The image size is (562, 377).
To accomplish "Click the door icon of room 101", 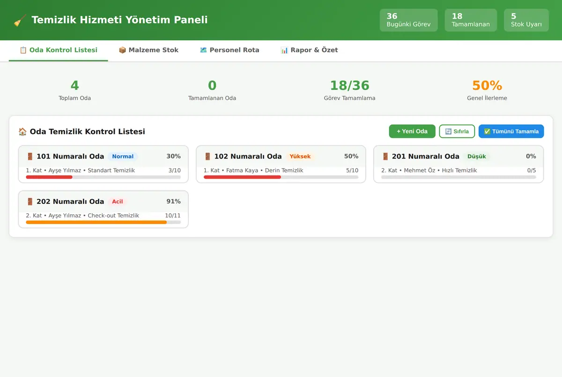I will pyautogui.click(x=30, y=156).
